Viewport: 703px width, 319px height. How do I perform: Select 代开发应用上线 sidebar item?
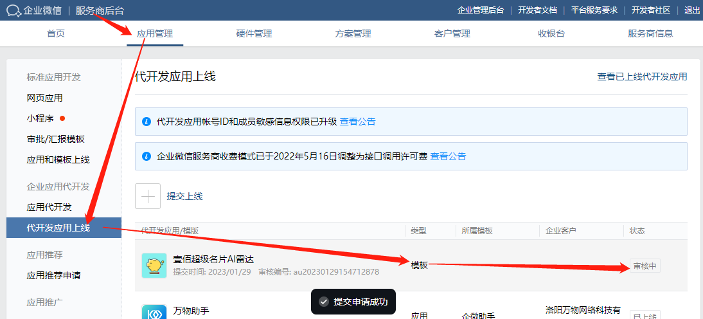64,228
